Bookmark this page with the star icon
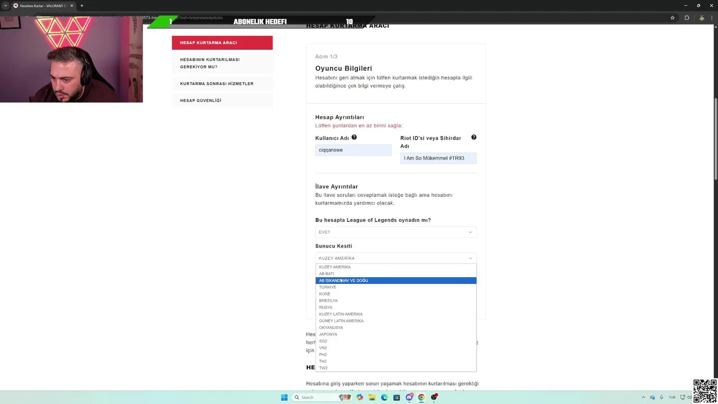The width and height of the screenshot is (718, 404). (673, 17)
